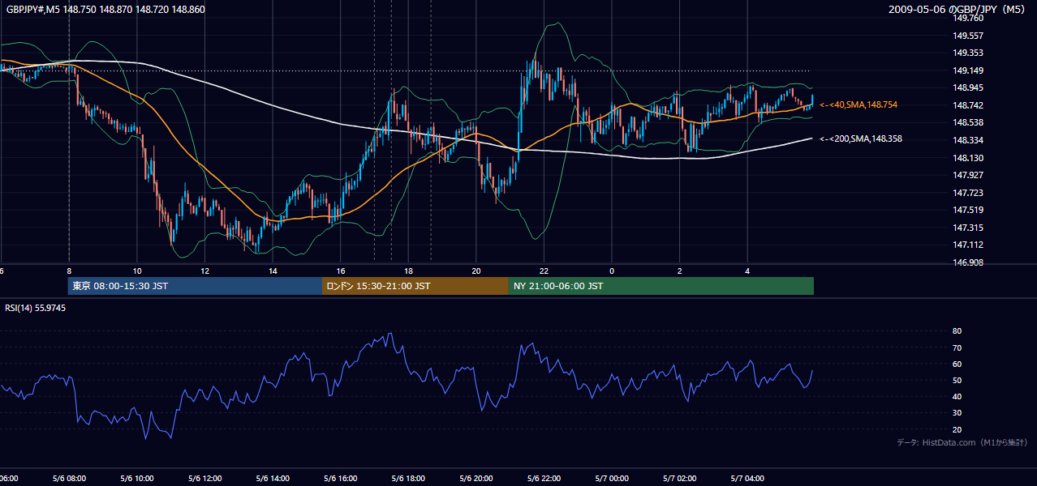
Task: Click the 5/7 00:00 bottom date label
Action: pyautogui.click(x=612, y=479)
